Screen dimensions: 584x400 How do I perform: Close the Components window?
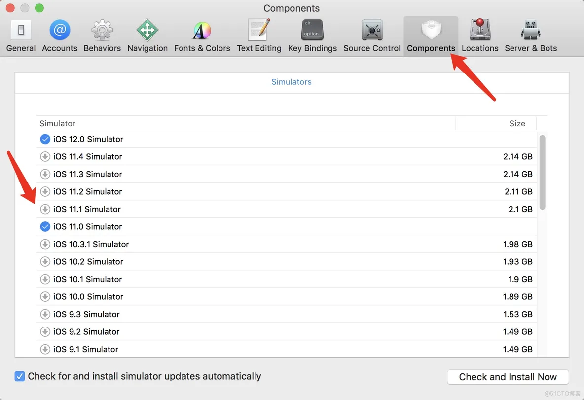coord(10,8)
